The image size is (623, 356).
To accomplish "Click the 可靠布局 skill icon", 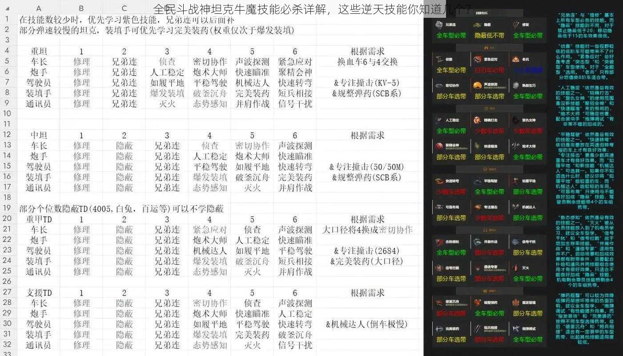I will [x=439, y=207].
